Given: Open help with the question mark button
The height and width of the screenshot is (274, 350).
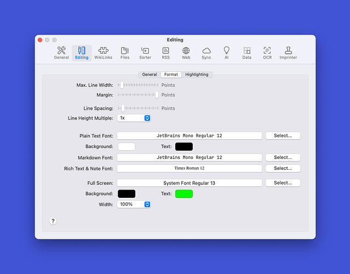Looking at the screenshot, I should point(53,221).
